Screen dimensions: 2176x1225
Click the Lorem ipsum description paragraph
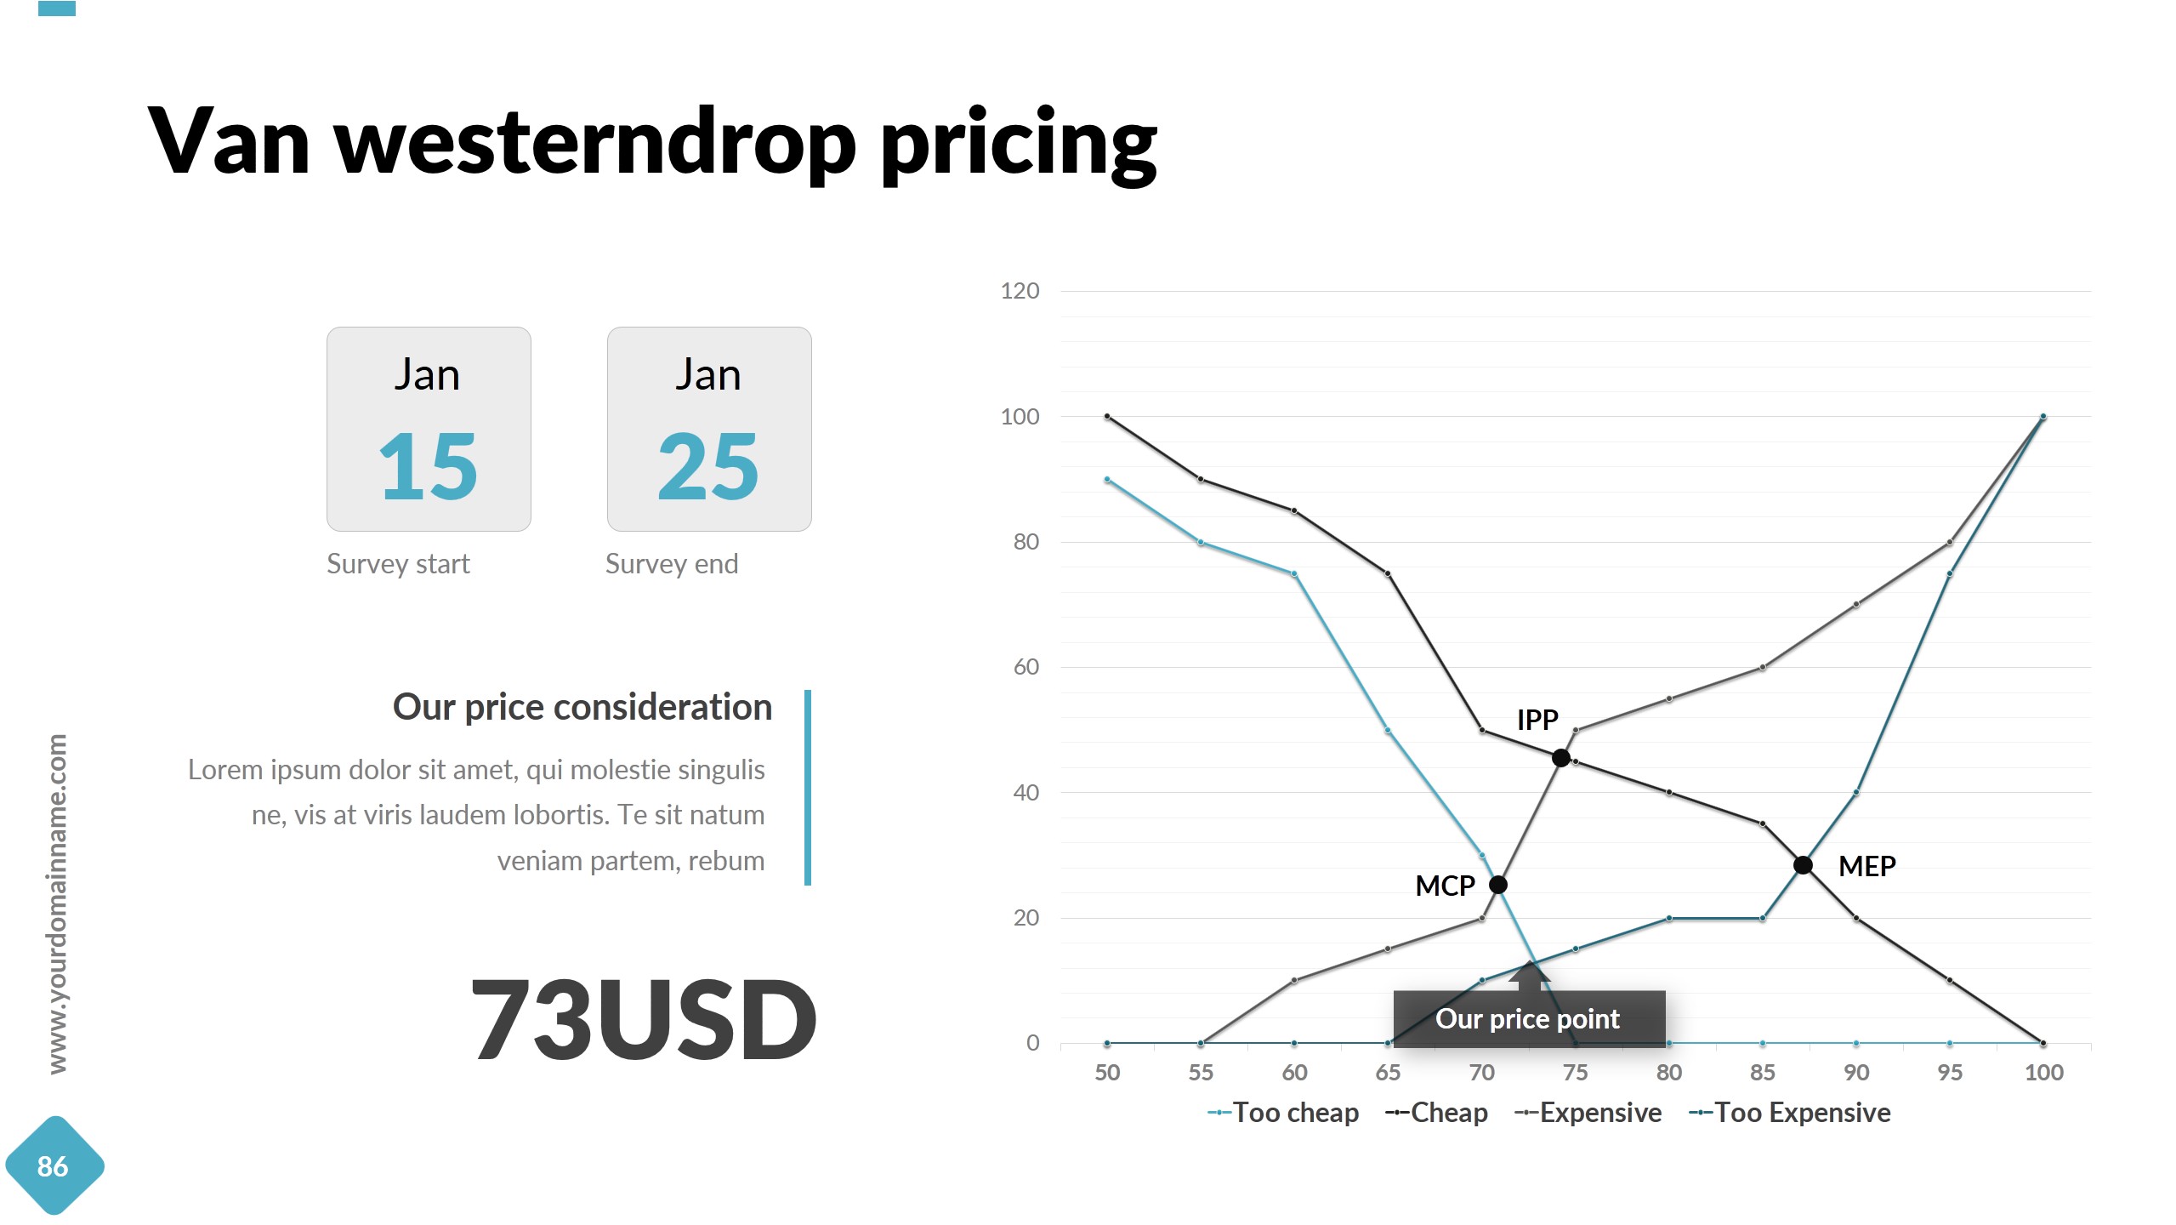pos(476,815)
